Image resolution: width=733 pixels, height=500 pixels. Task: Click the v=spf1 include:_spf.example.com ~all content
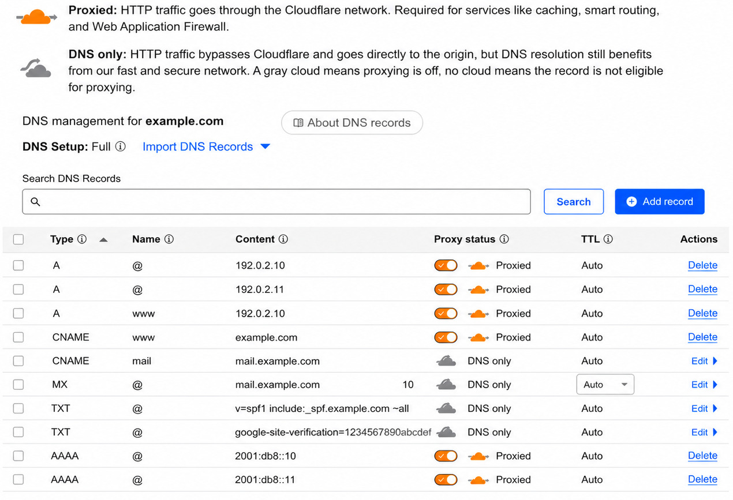tap(322, 408)
